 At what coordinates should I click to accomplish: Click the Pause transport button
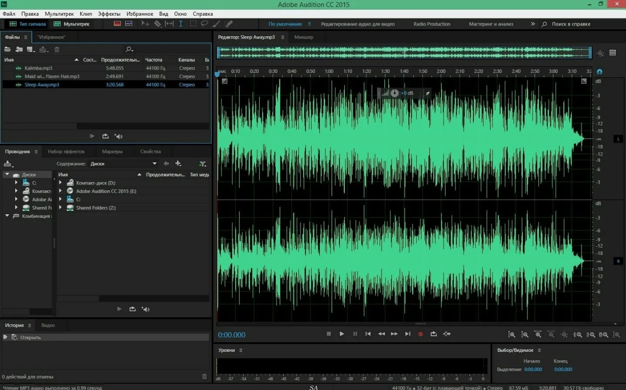tap(355, 334)
